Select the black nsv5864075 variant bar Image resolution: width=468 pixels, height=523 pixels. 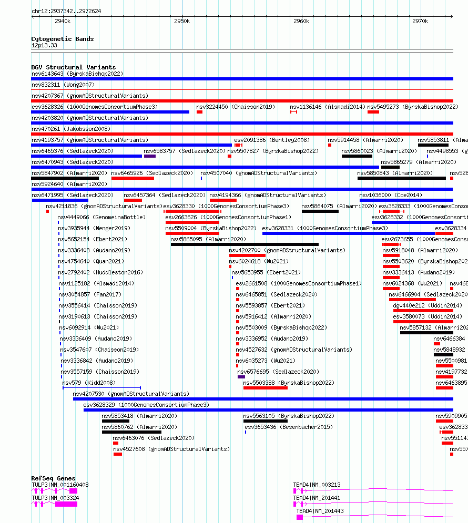coord(320,211)
